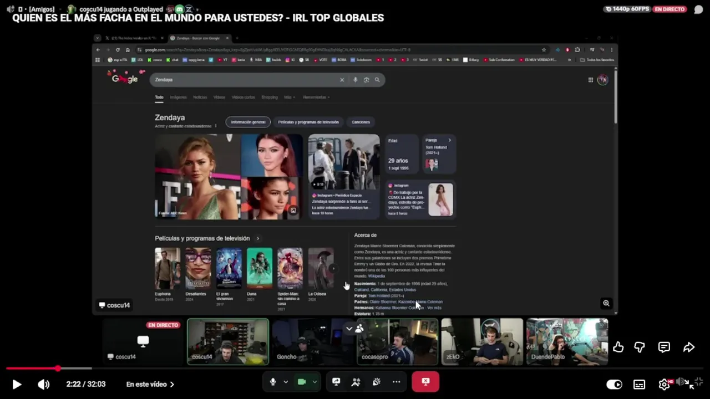Expand 'Películas y programas de televisión' heading arrow
The width and height of the screenshot is (710, 399).
coord(257,238)
